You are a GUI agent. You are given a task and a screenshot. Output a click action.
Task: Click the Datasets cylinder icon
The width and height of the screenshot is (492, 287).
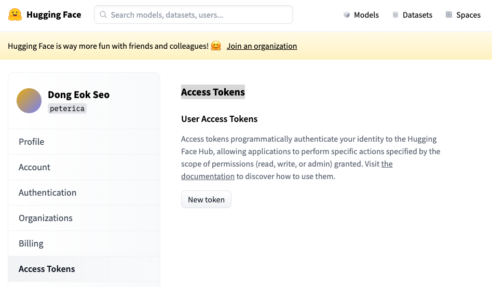click(x=395, y=15)
